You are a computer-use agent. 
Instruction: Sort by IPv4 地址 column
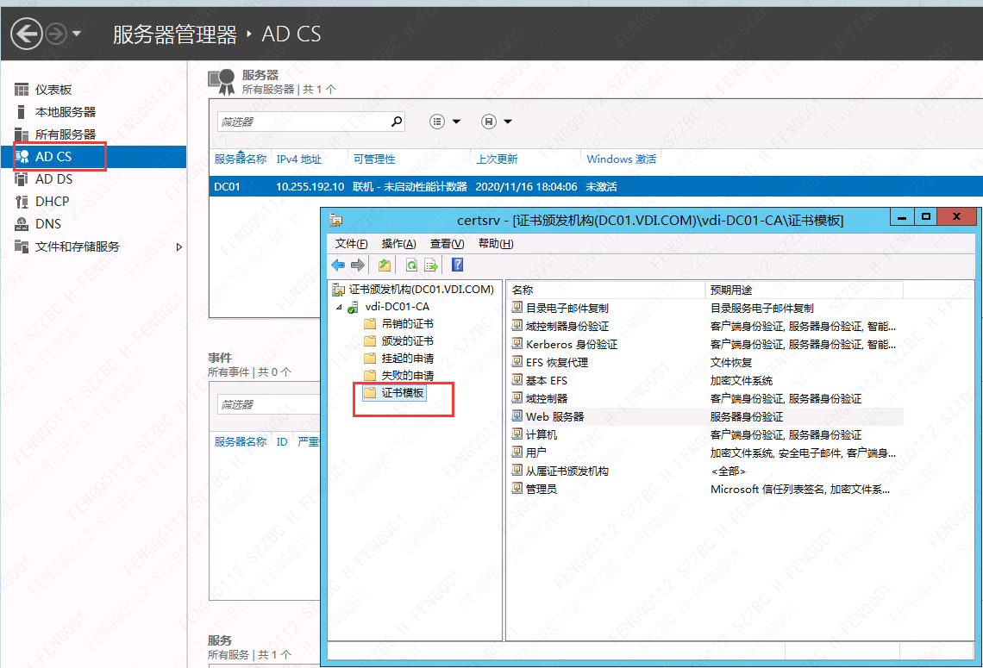click(299, 159)
